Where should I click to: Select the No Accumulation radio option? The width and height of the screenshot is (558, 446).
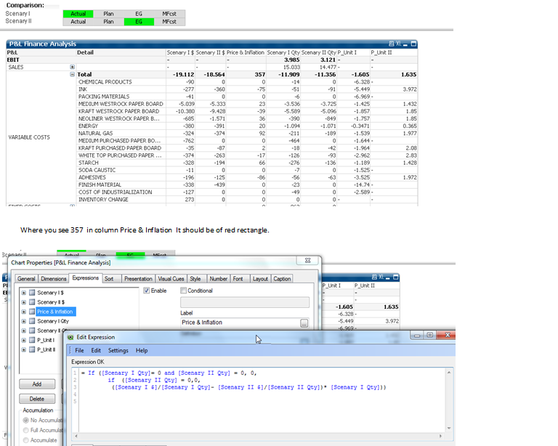pyautogui.click(x=26, y=420)
